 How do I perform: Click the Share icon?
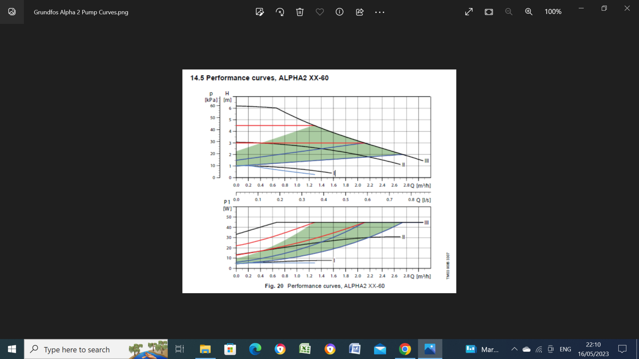(359, 12)
